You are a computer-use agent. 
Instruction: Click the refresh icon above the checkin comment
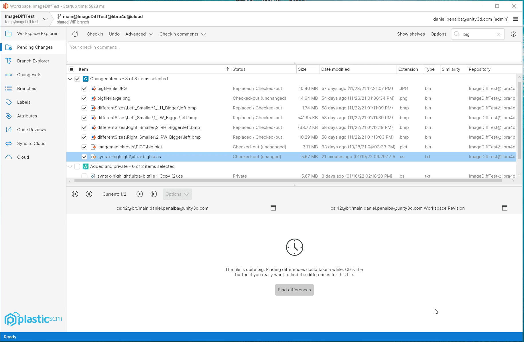[x=75, y=34]
